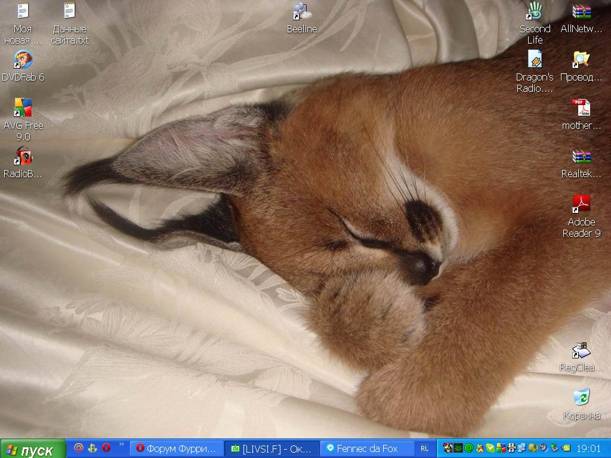611x458 pixels.
Task: Select the AVG Free 9.0 icon
Action: (23, 109)
